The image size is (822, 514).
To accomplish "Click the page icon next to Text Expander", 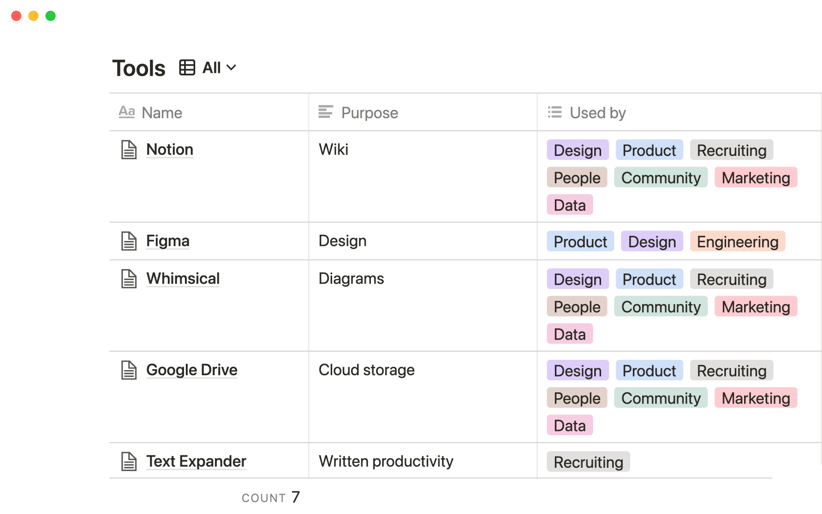I will coord(128,461).
